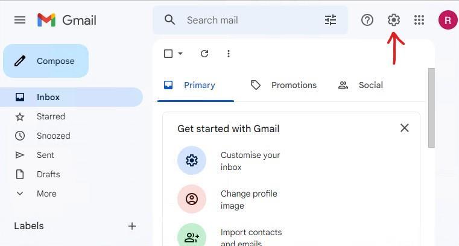This screenshot has height=246, width=459.
Task: Click the vertical scrollbar in mail list
Action: pos(431,109)
